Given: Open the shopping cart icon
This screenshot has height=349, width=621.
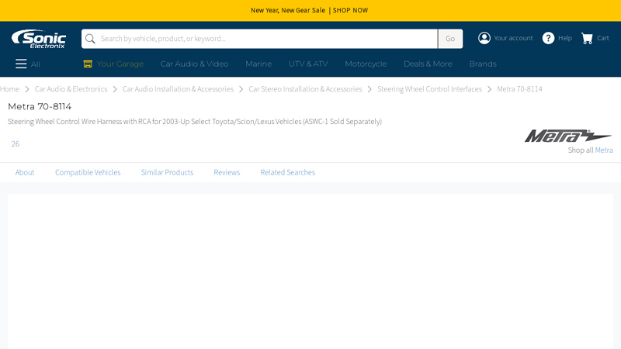Looking at the screenshot, I should (x=587, y=38).
